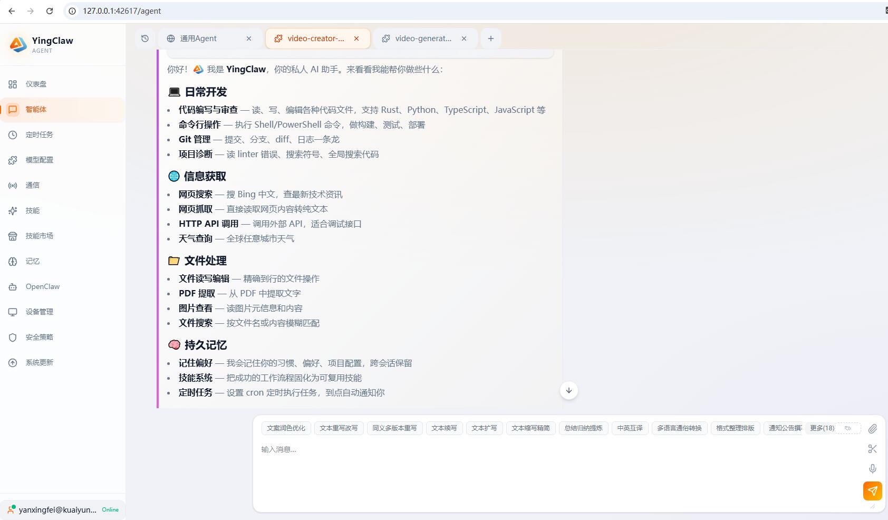
Task: Open the session history icon
Action: tap(145, 38)
